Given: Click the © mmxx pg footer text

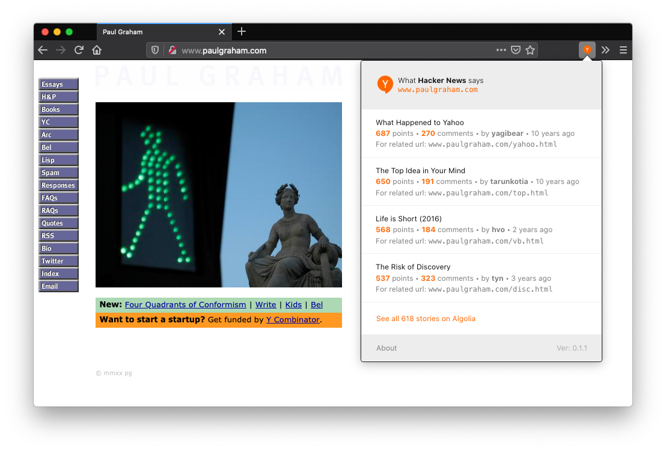Looking at the screenshot, I should pyautogui.click(x=114, y=373).
